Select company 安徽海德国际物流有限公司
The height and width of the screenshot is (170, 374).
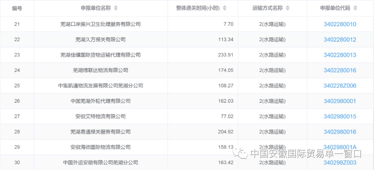[100, 147]
